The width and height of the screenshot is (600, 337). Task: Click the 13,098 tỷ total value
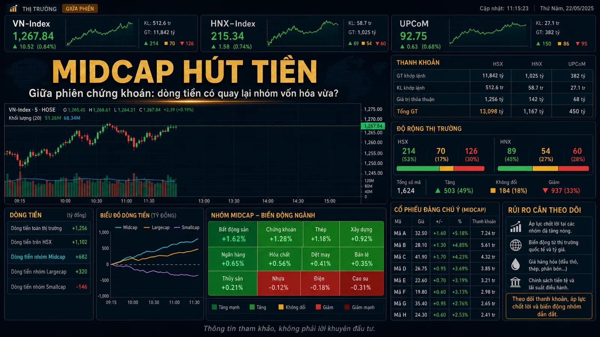point(491,111)
